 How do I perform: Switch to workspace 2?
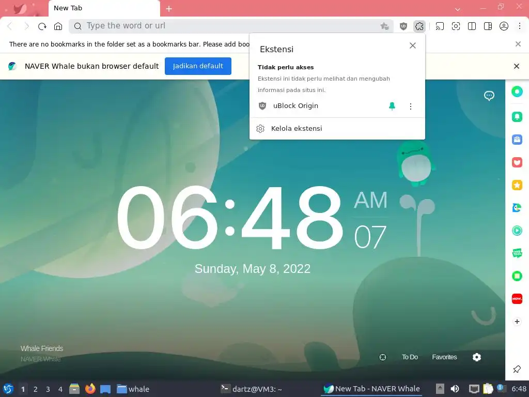point(36,389)
